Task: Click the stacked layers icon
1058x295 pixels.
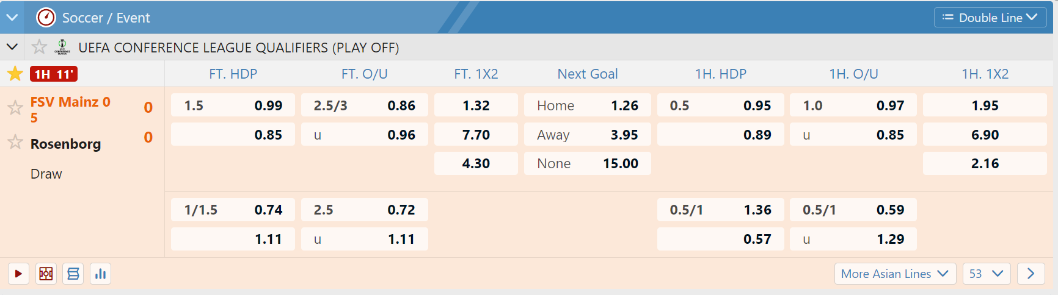Action: pos(73,274)
